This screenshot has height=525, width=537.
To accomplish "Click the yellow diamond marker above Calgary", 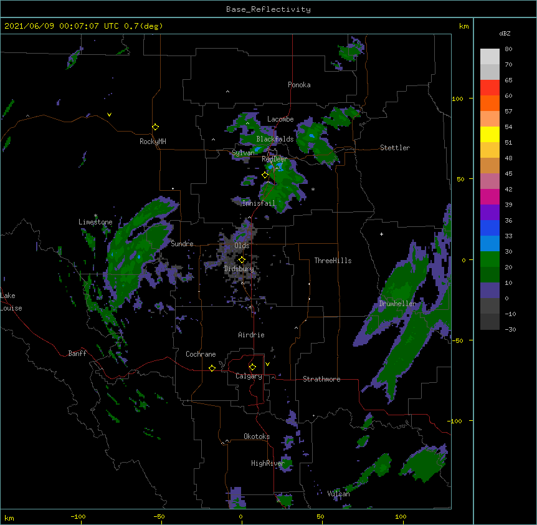I will (252, 367).
